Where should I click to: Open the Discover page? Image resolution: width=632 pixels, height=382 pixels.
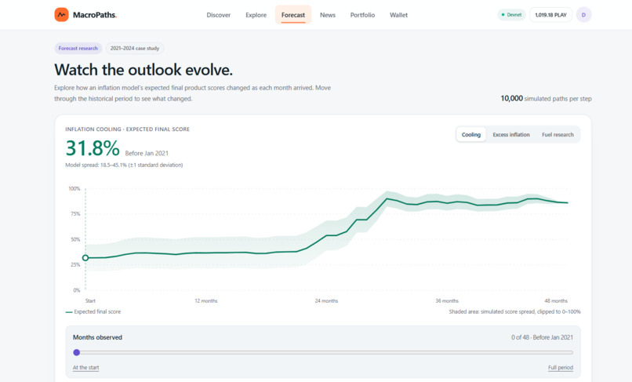click(x=219, y=15)
